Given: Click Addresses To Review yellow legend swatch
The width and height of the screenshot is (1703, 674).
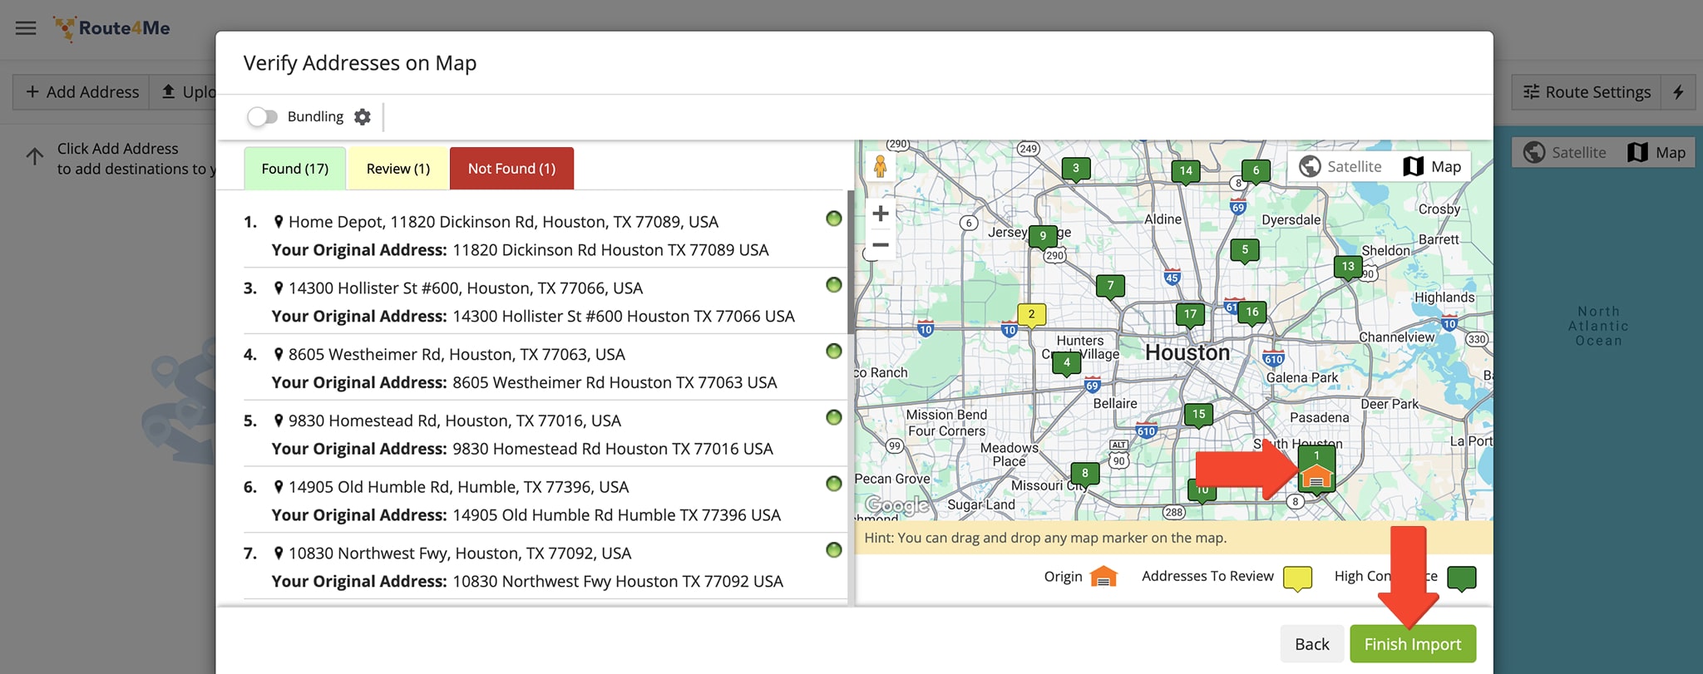Looking at the screenshot, I should pyautogui.click(x=1297, y=578).
